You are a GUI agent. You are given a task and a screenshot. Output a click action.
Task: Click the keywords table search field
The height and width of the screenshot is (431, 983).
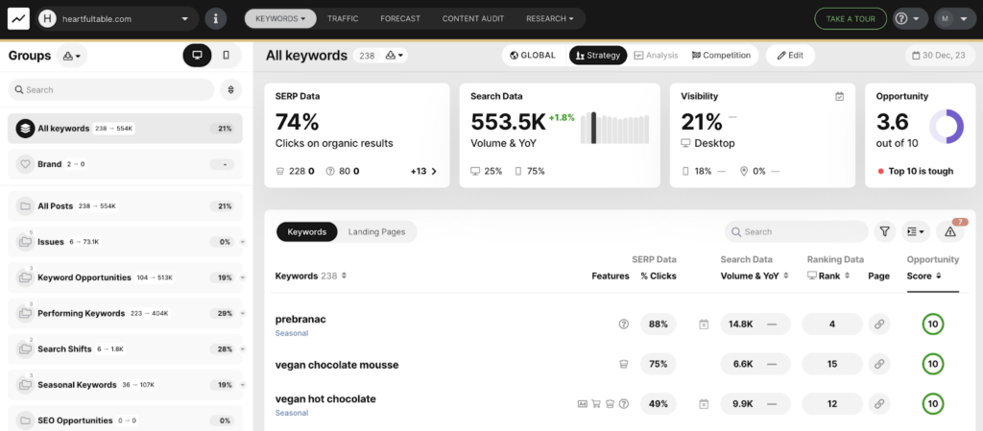click(x=796, y=231)
